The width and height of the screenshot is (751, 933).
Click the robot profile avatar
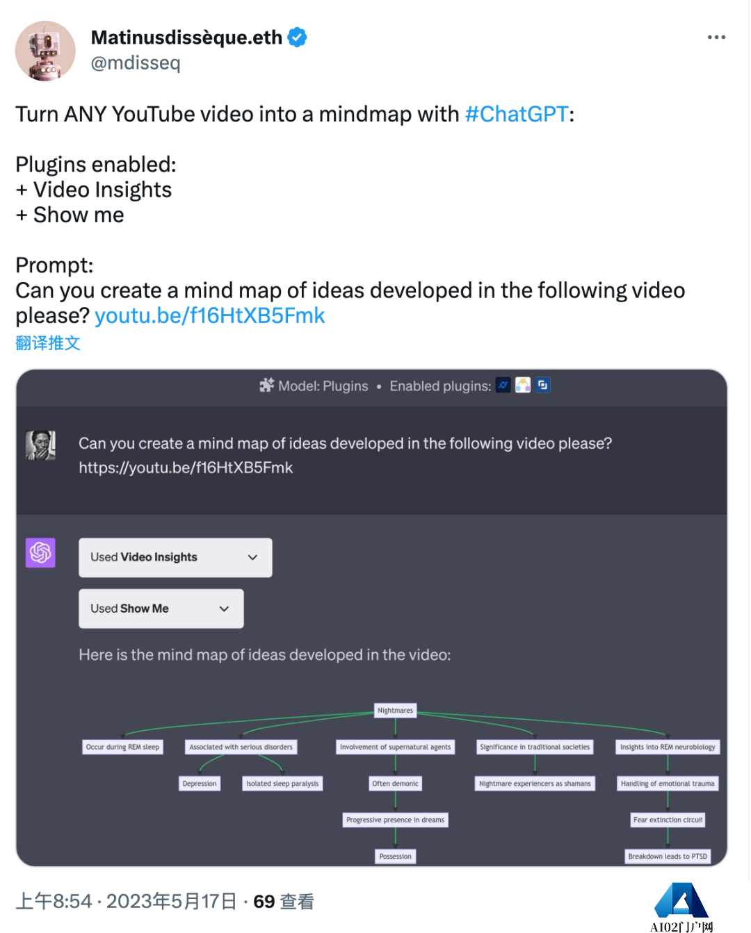point(45,51)
